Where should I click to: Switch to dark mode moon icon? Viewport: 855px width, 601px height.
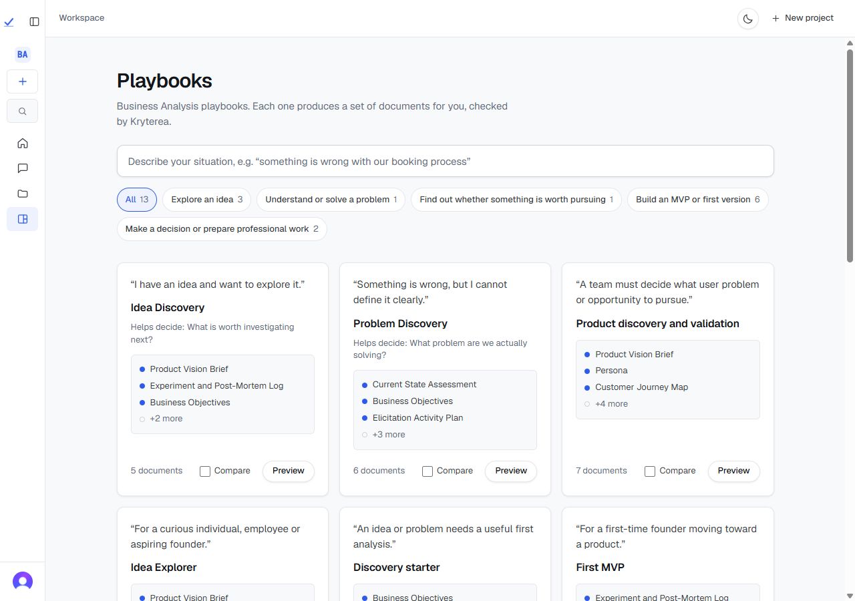coord(748,19)
